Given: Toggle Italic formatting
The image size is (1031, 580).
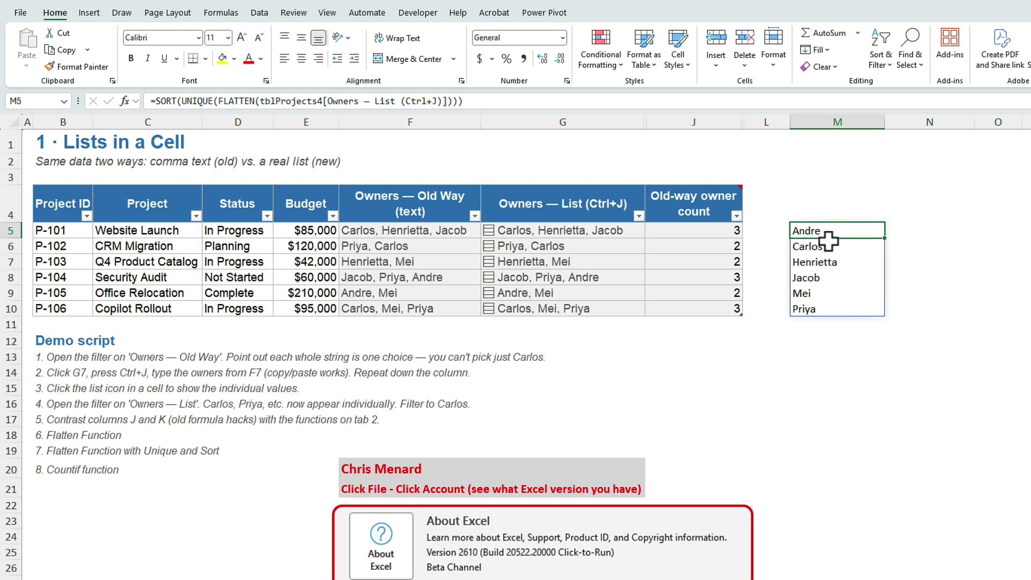Looking at the screenshot, I should [x=147, y=59].
